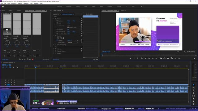Click the Lift button in Program monitor
Image resolution: width=198 pixels, height=111 pixels.
coord(161,58)
